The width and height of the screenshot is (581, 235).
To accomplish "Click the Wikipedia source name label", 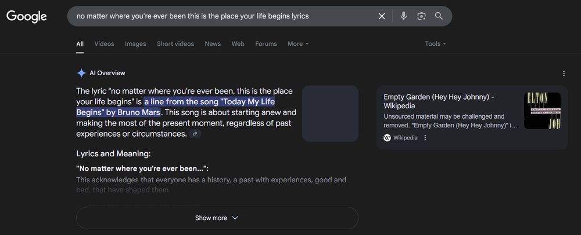I will 406,138.
